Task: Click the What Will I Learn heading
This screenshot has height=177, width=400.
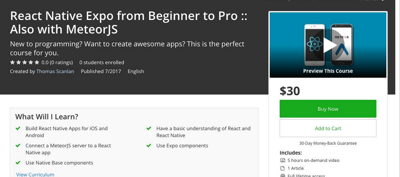Action: coord(47,116)
